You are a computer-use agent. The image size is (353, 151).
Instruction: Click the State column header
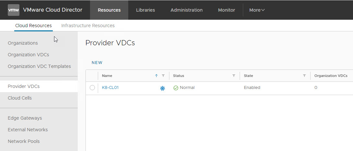click(248, 76)
